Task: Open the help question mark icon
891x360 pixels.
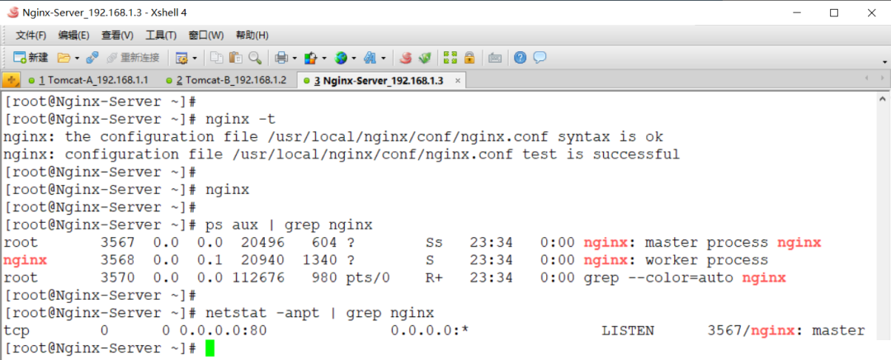Action: (520, 58)
